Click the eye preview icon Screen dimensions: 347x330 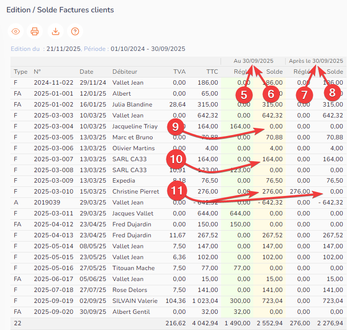click(16, 31)
